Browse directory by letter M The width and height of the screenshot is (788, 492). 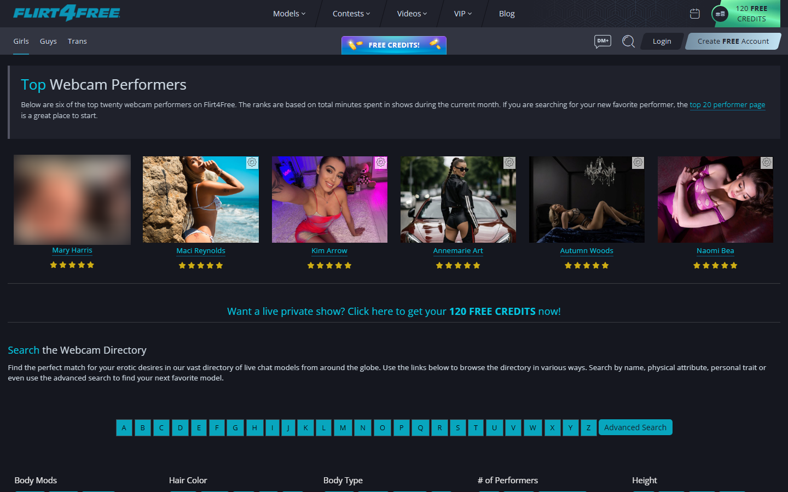[343, 427]
